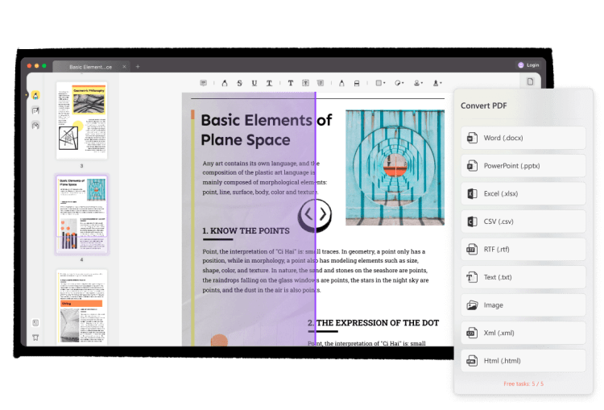The height and width of the screenshot is (410, 604).
Task: Click the 'Convert PDF' panel heading
Action: (483, 106)
